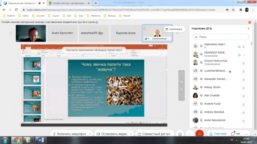257x144 pixels.
Task: Open panel options ellipsis at far right
Action: point(246,134)
